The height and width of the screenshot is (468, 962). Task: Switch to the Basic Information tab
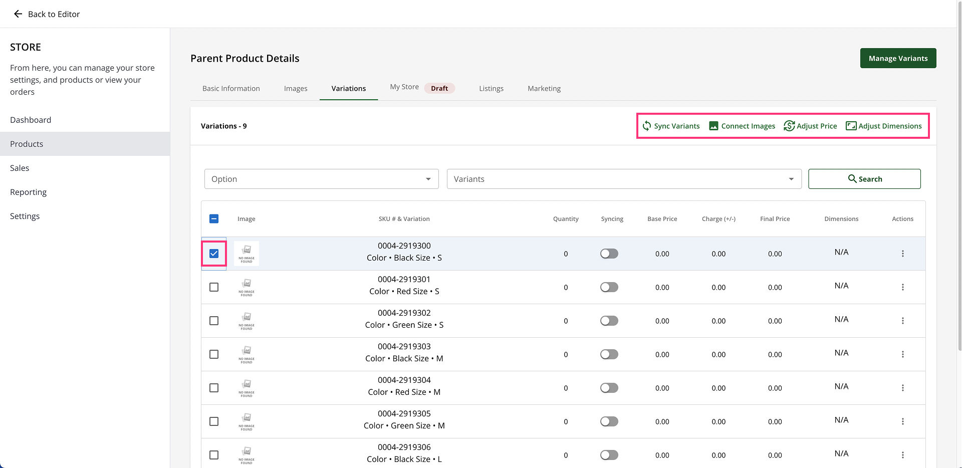(x=231, y=89)
